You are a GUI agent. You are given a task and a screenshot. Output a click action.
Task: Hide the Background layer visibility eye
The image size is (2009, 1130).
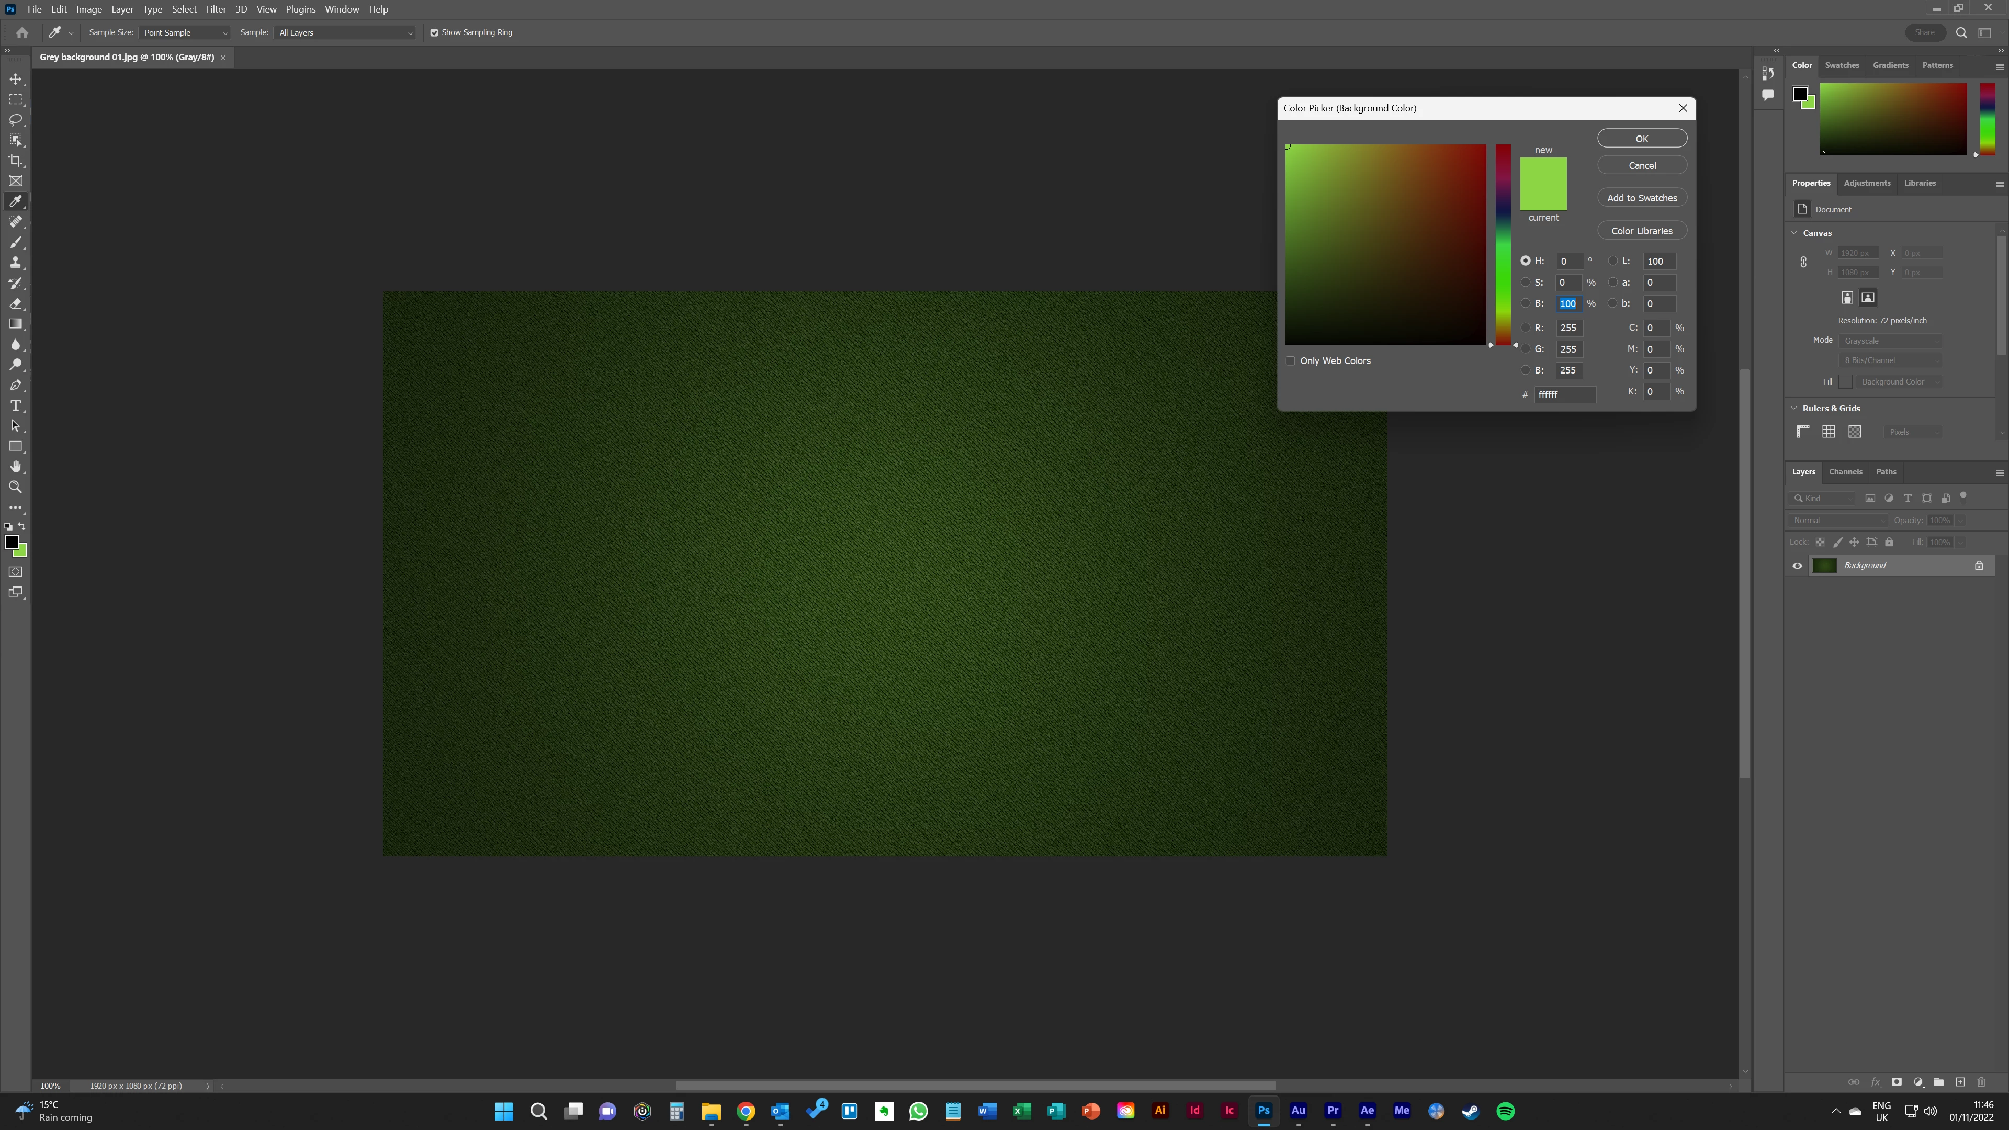[1798, 566]
